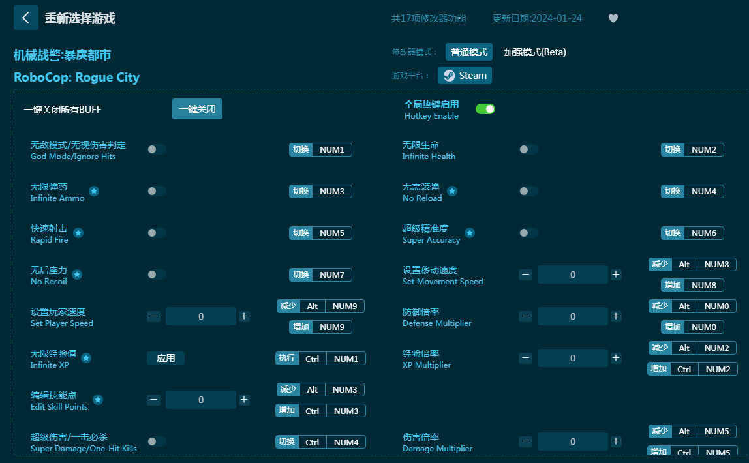
Task: Decrease Defense Multiplier with minus button
Action: (525, 316)
